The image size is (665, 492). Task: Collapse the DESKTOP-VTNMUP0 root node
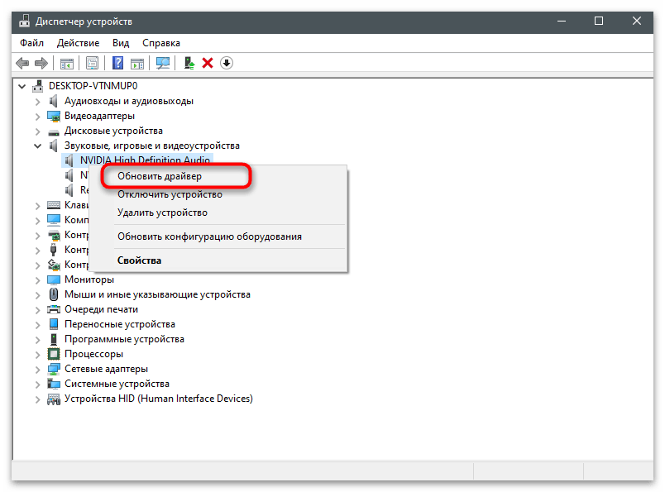(x=22, y=87)
